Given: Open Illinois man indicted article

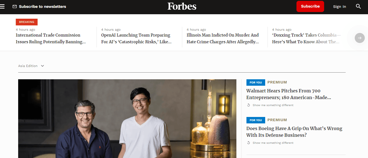Looking at the screenshot, I should pyautogui.click(x=223, y=39).
